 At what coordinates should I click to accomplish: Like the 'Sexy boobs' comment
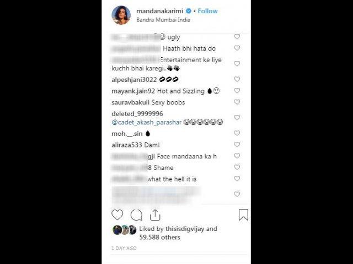coord(237,102)
